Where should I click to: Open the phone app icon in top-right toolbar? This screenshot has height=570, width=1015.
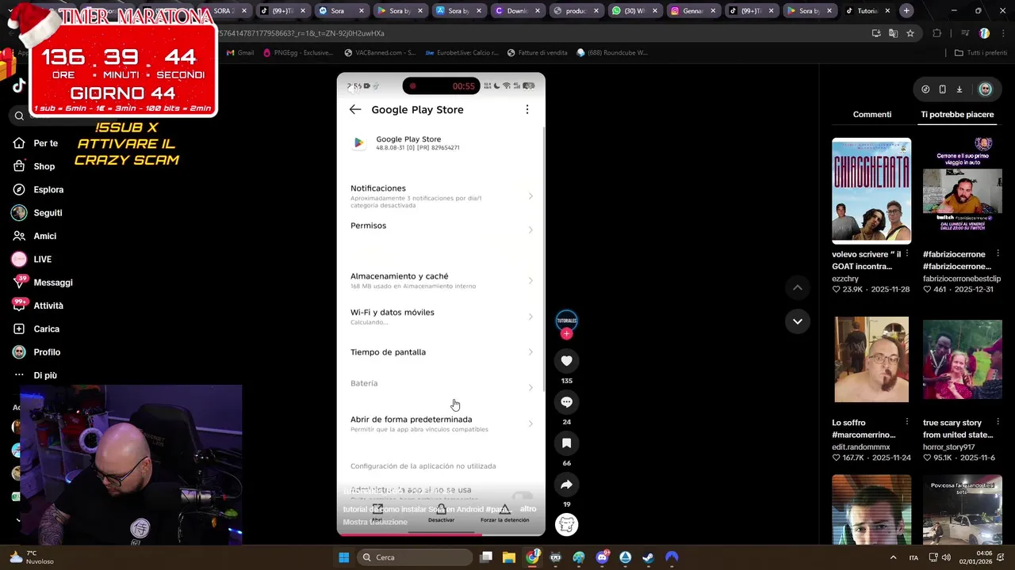point(942,89)
